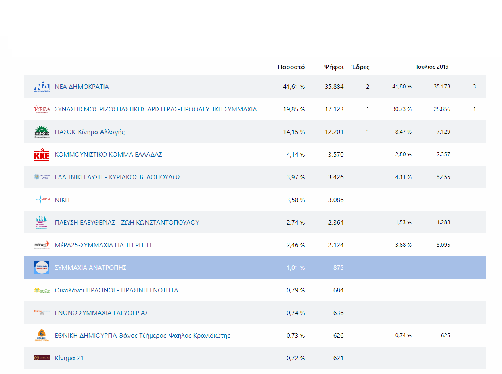The width and height of the screenshot is (502, 374).
Task: Open the ΕΝΩΝΩ ΣΥΜΜΑΧΙΑ ΕΛΕΥΘΕΡΙΑΣ link
Action: pos(102,313)
